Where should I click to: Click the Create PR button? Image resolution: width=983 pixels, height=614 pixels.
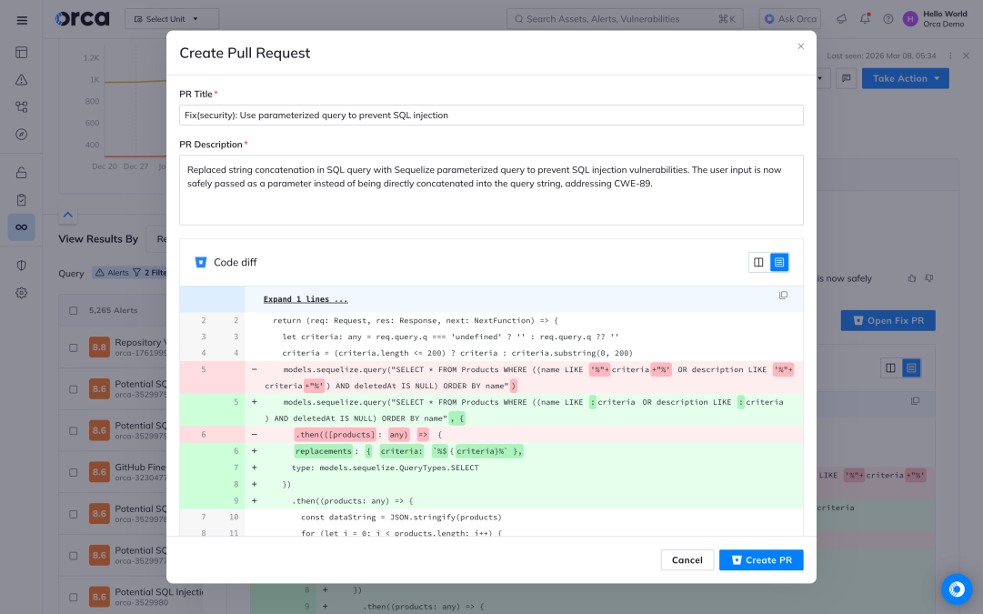761,560
